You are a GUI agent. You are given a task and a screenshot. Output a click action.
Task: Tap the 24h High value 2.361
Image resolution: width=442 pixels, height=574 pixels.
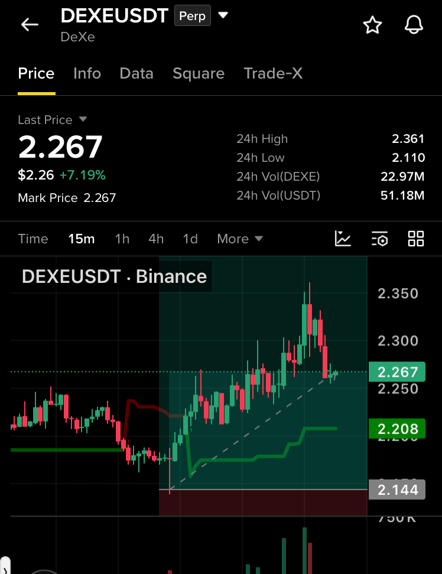(408, 139)
